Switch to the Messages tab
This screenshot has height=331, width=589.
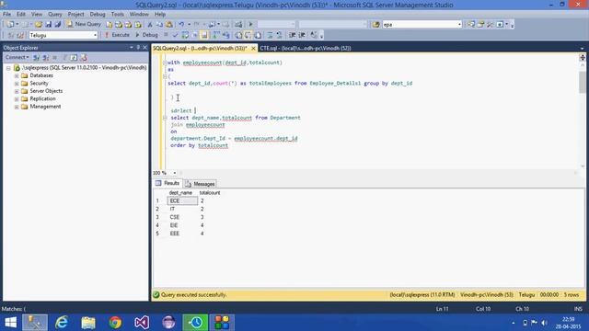tap(201, 184)
